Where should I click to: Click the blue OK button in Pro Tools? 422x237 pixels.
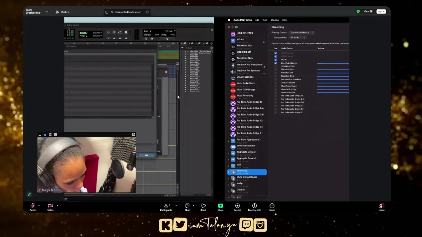tap(147, 155)
